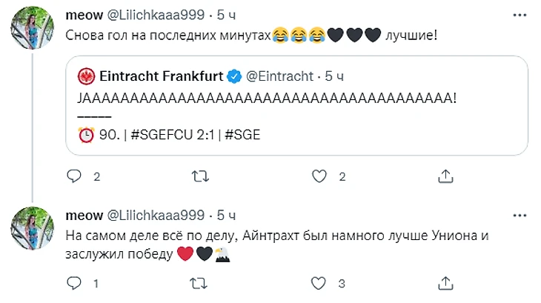Image resolution: width=541 pixels, height=303 pixels.
Task: Click the verified badge next to Eintracht Frankfurt
Action: coord(233,76)
